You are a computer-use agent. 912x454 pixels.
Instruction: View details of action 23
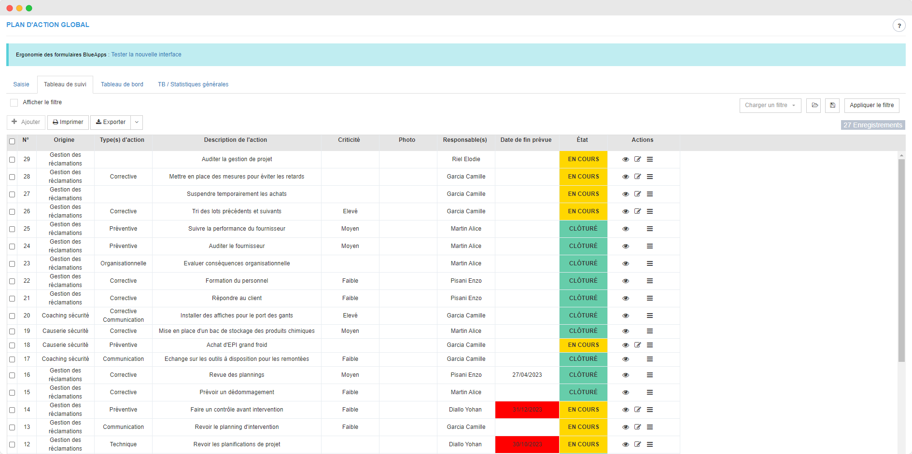[x=625, y=263]
